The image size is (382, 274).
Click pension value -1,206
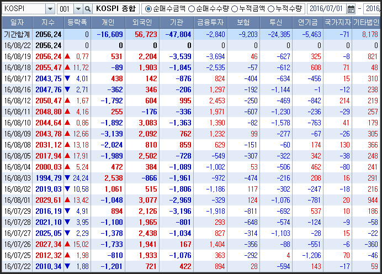(311, 255)
